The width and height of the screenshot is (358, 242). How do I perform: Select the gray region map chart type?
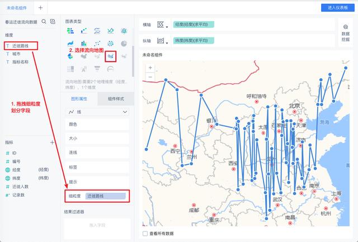click(84, 56)
